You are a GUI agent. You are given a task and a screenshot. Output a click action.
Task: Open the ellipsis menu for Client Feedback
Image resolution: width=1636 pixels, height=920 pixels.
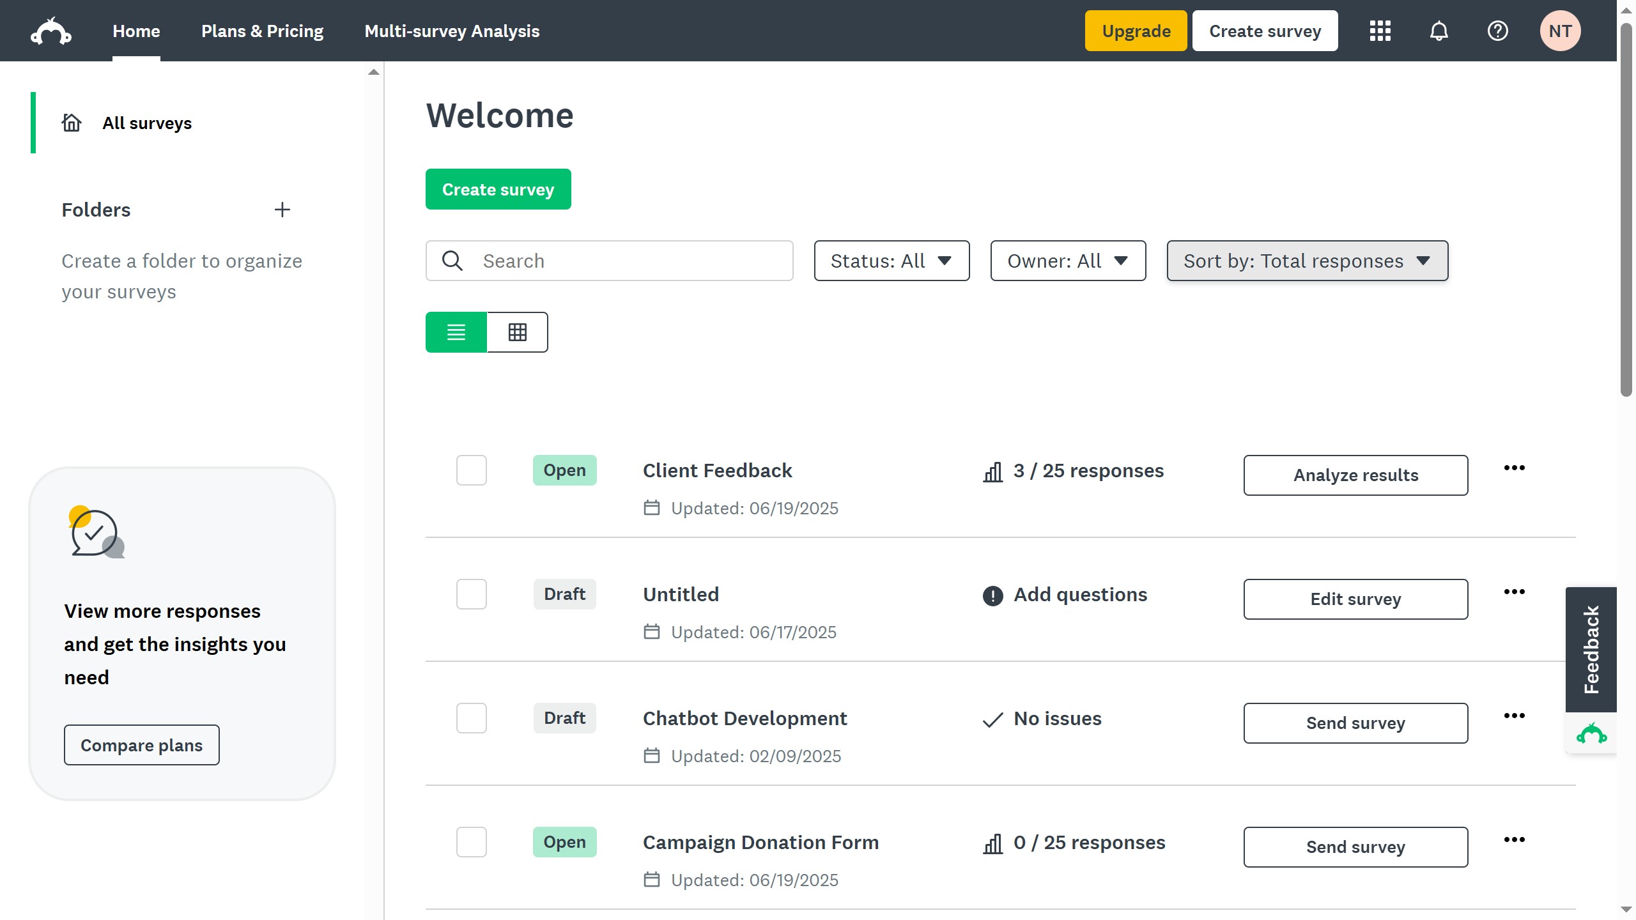tap(1515, 467)
